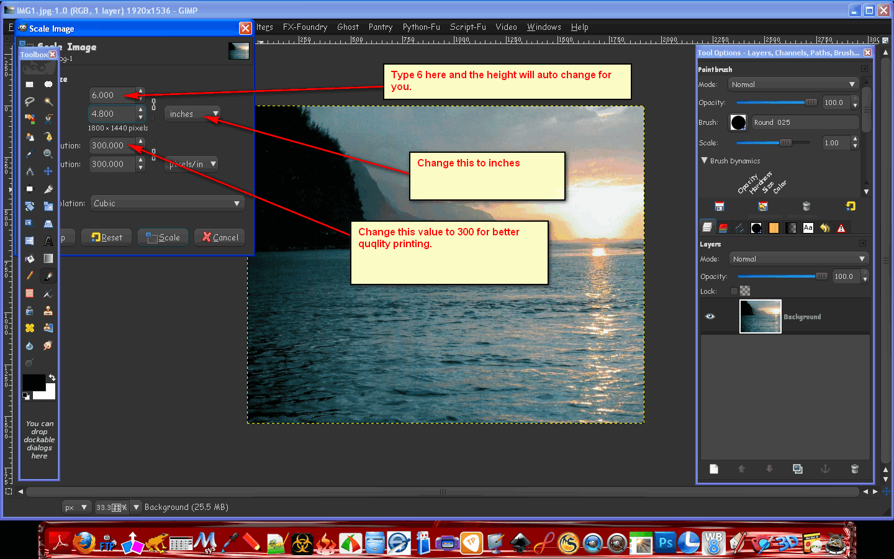The image size is (894, 559).
Task: Click the Paintbrush opacity slider
Action: [x=777, y=102]
